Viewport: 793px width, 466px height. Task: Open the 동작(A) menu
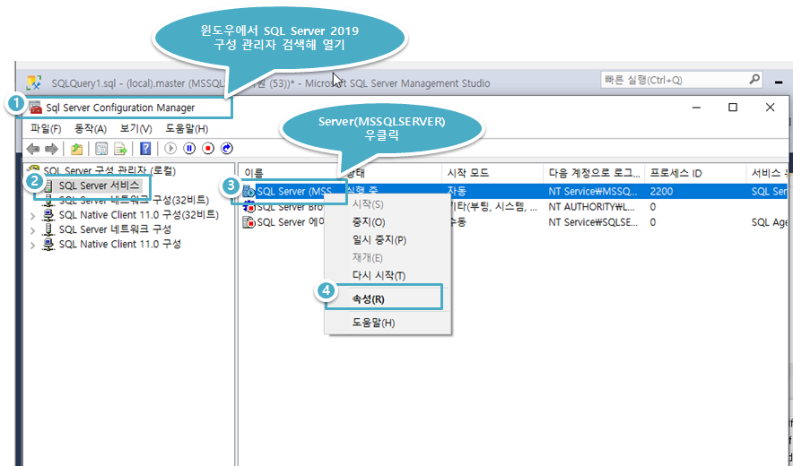(91, 129)
